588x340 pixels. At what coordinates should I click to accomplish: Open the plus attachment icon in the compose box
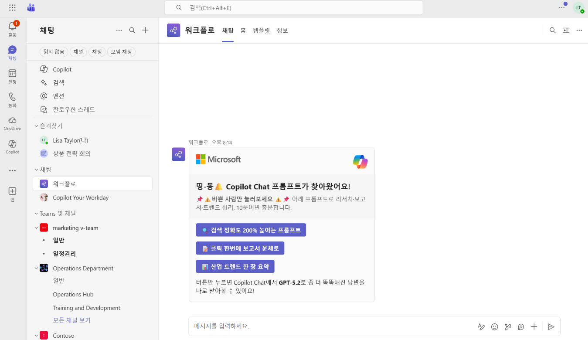pyautogui.click(x=534, y=326)
